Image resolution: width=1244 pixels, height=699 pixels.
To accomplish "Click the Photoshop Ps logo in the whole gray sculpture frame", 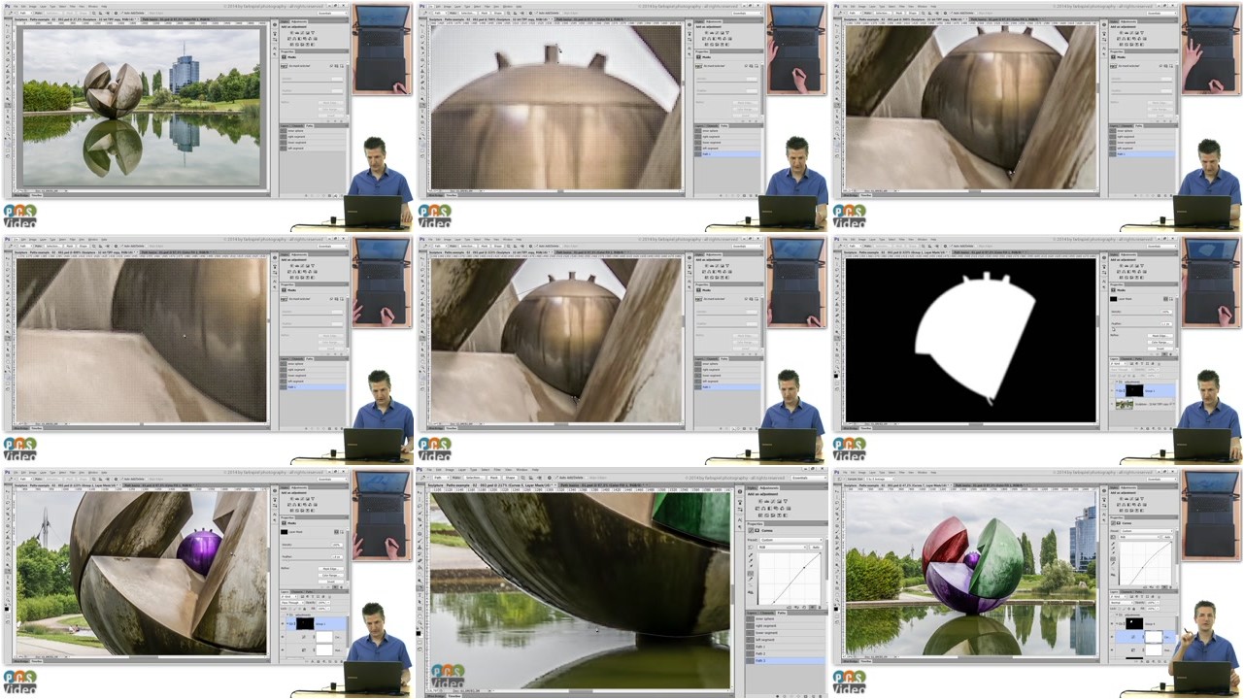I will point(8,7).
